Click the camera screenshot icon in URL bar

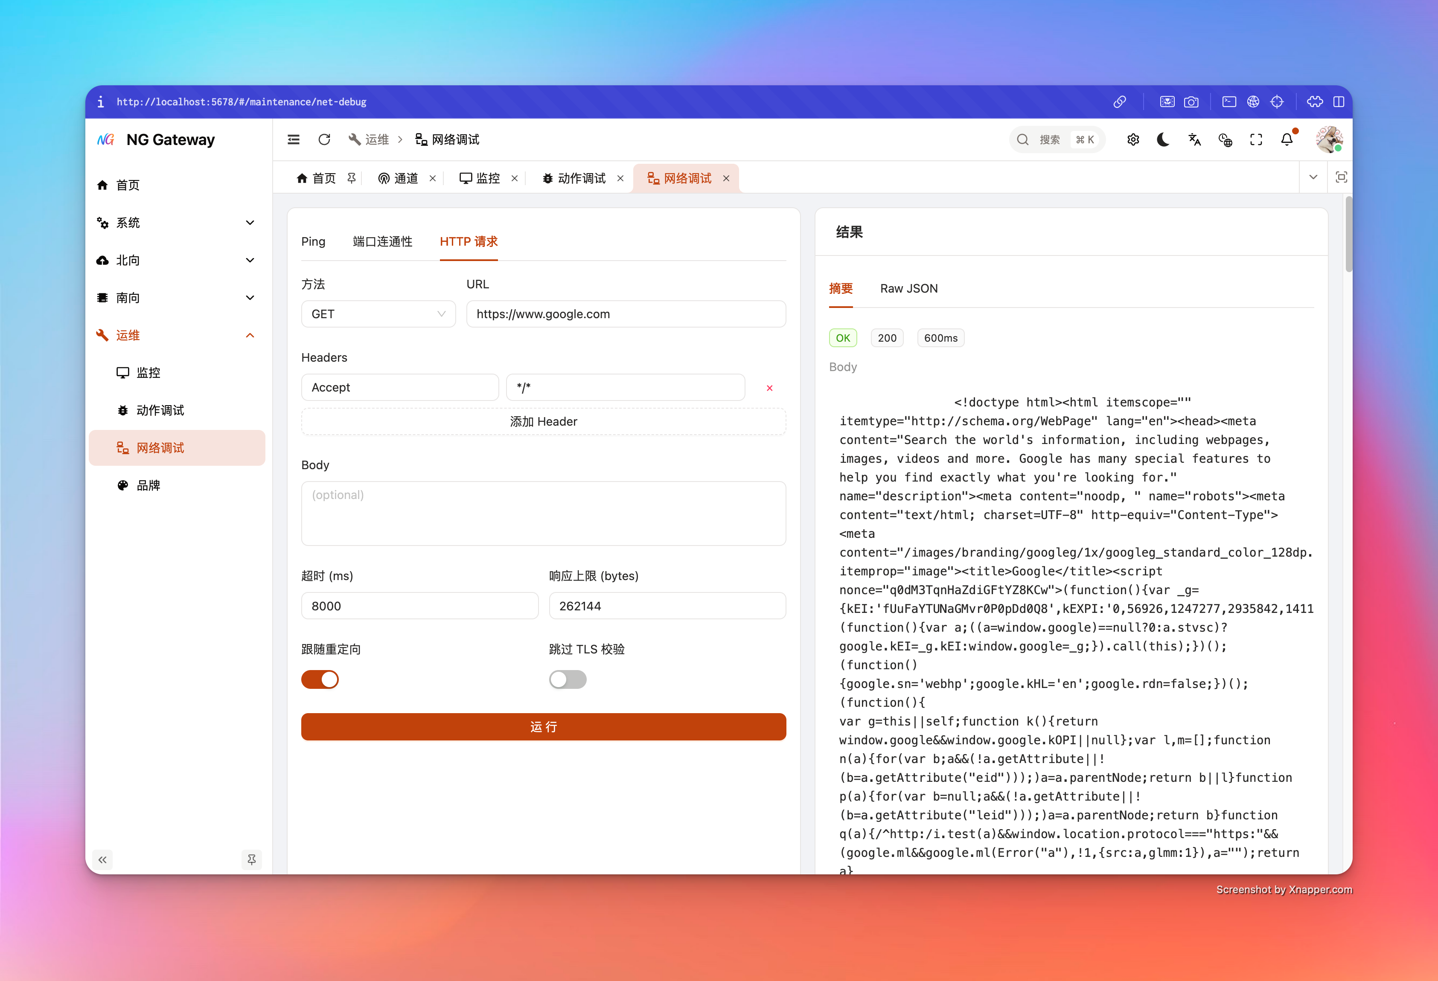point(1191,102)
